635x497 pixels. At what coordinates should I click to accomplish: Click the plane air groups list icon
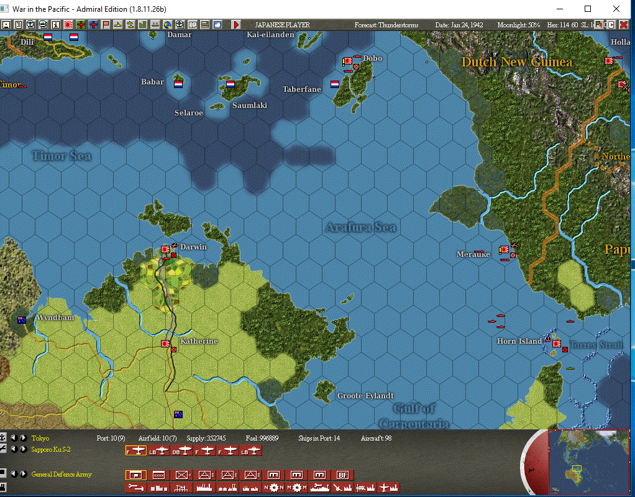coord(3,449)
